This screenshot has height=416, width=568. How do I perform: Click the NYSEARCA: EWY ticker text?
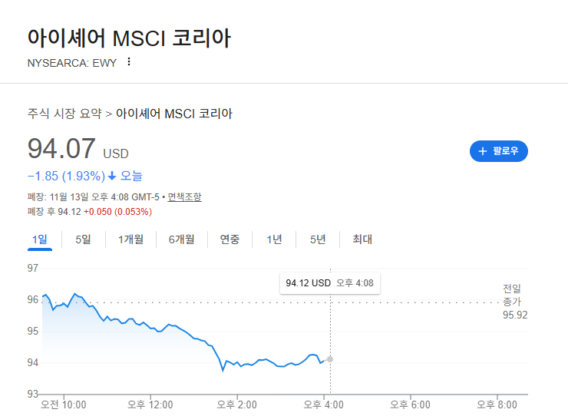(x=72, y=63)
